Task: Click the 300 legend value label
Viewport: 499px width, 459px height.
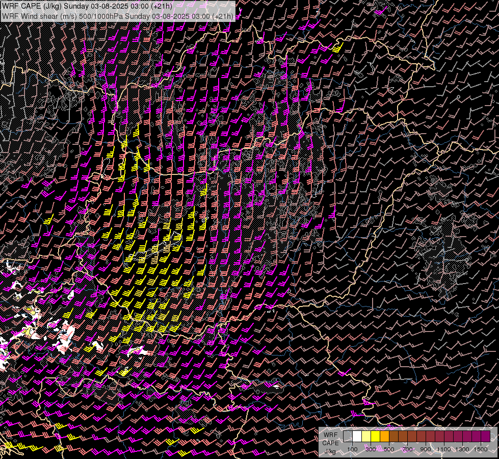Action: pyautogui.click(x=371, y=449)
